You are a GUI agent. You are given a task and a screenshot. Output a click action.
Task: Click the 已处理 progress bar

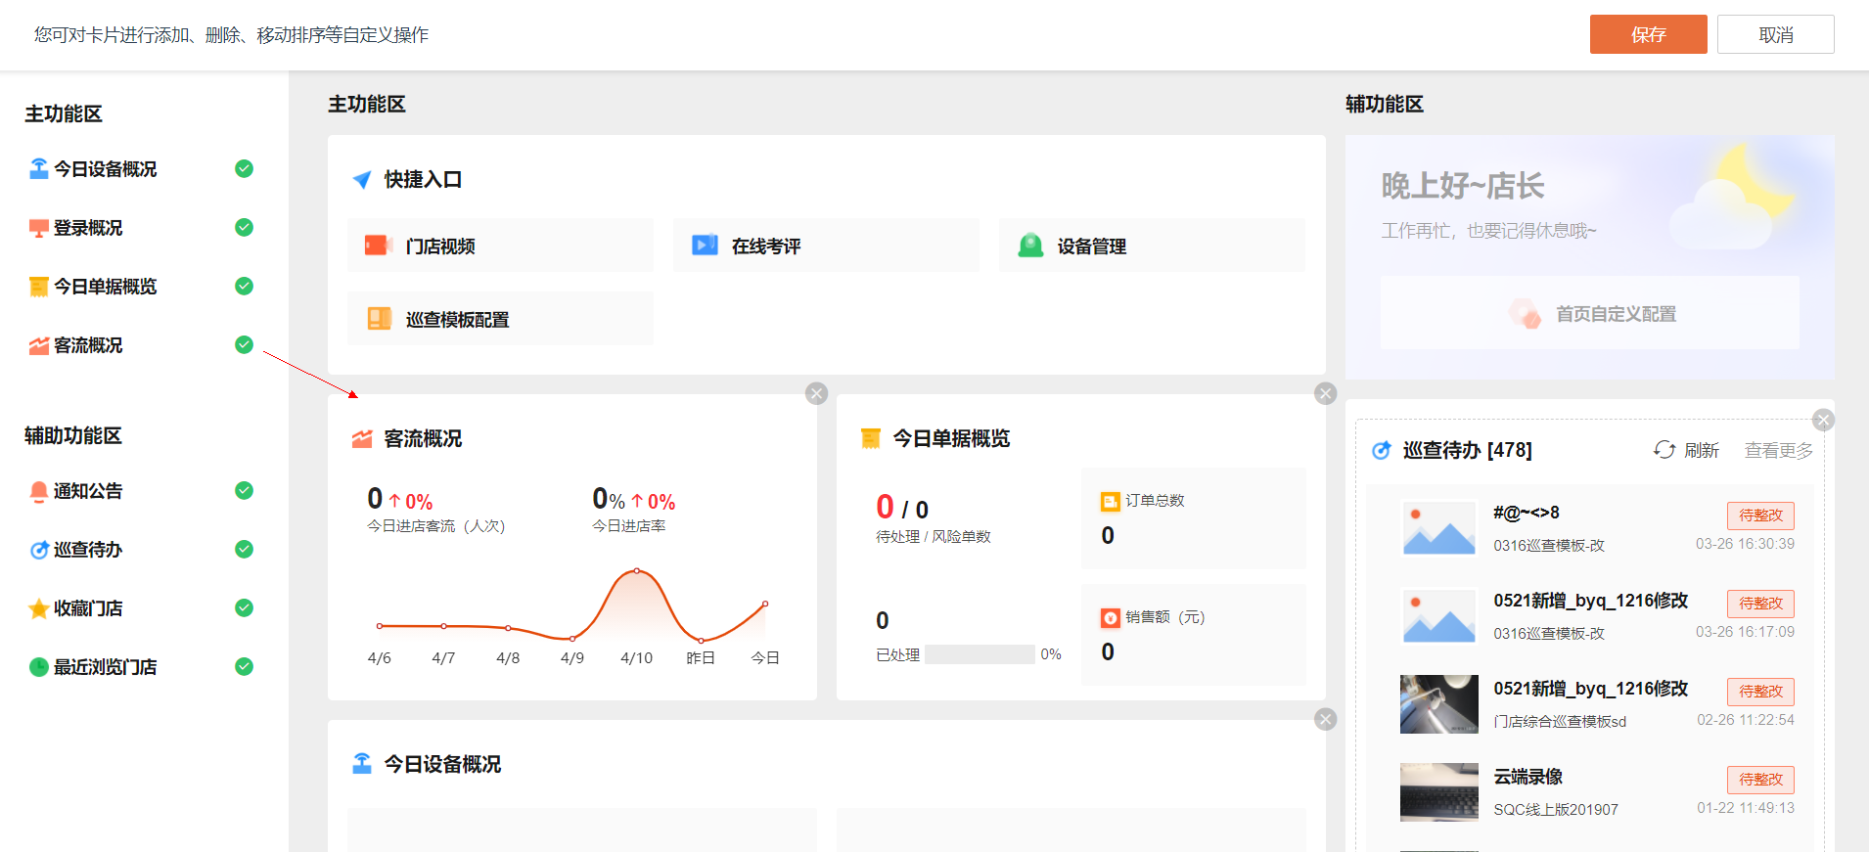pos(980,654)
